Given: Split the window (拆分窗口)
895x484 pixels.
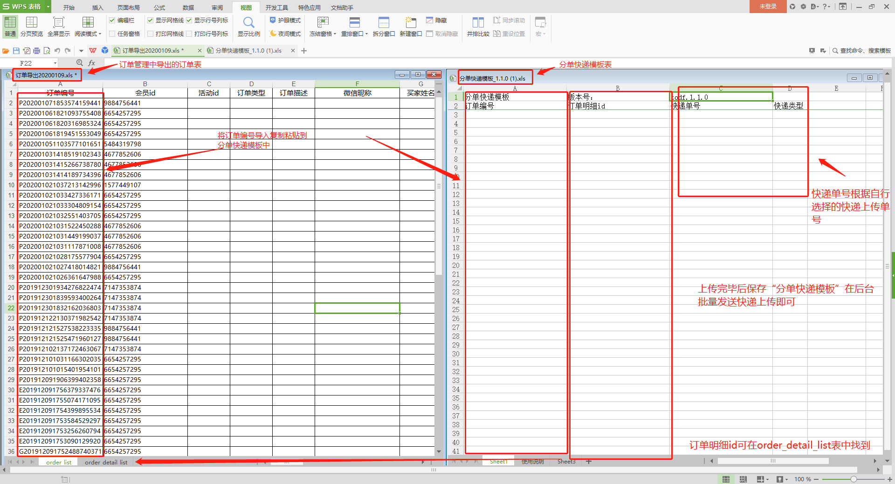Looking at the screenshot, I should coord(384,26).
